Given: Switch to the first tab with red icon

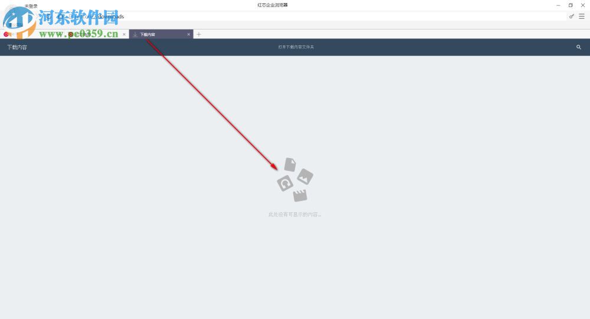Looking at the screenshot, I should [x=64, y=34].
